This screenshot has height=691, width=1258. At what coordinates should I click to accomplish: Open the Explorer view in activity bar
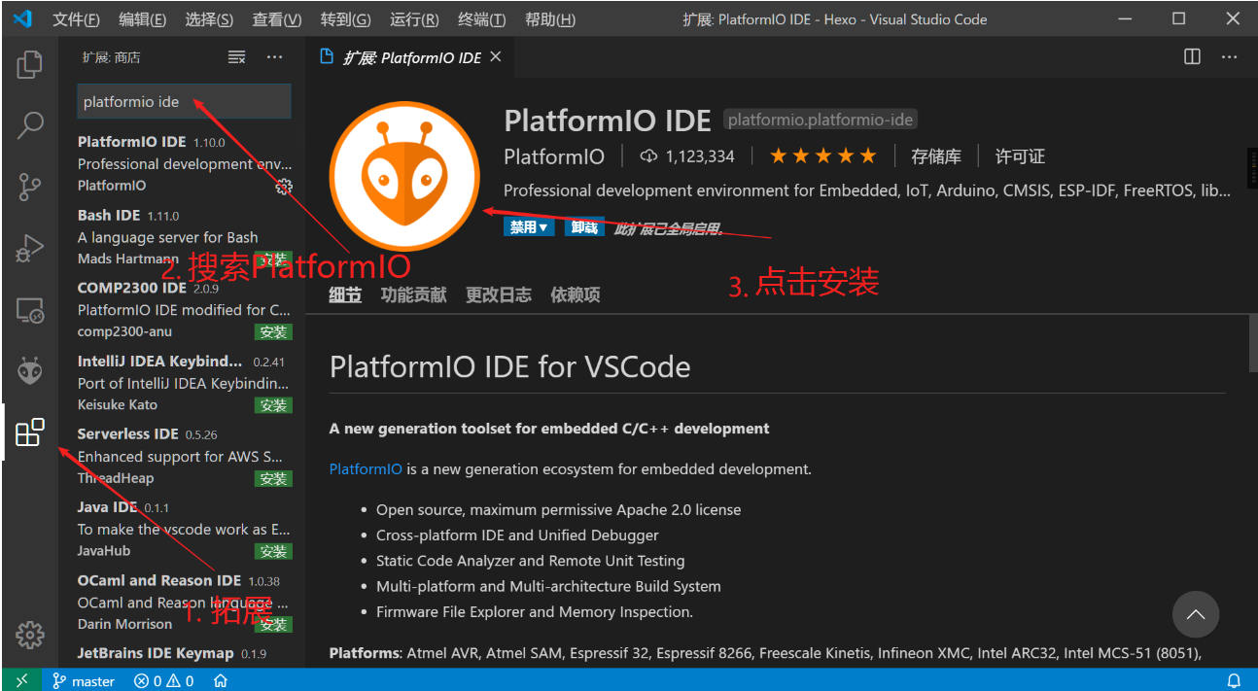30,65
